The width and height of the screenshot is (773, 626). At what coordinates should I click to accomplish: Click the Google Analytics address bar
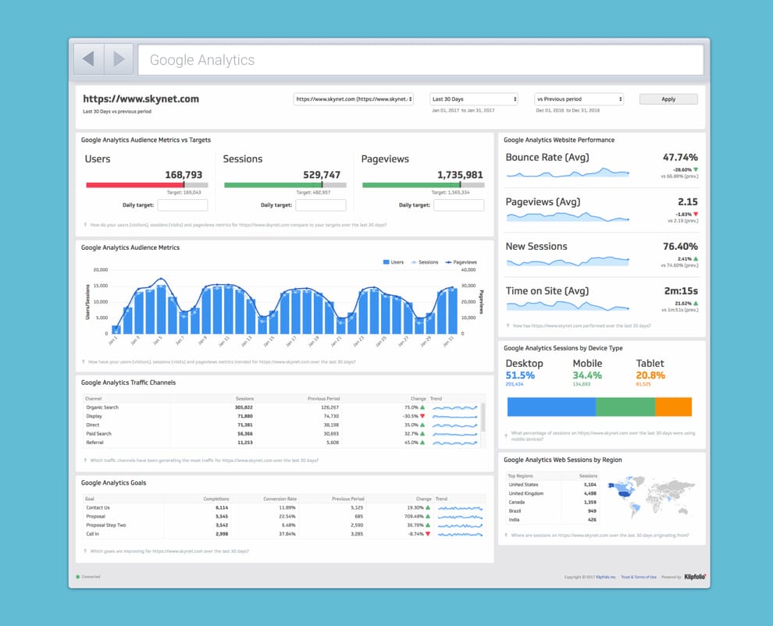pos(421,59)
